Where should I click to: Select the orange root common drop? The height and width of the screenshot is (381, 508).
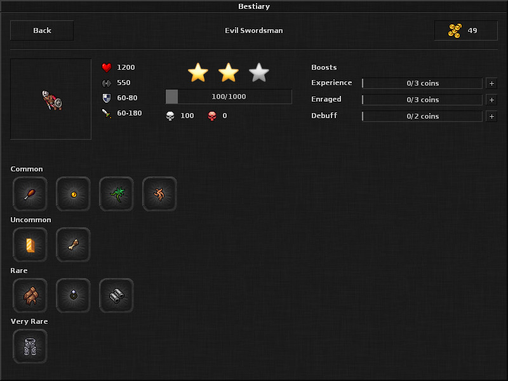159,194
